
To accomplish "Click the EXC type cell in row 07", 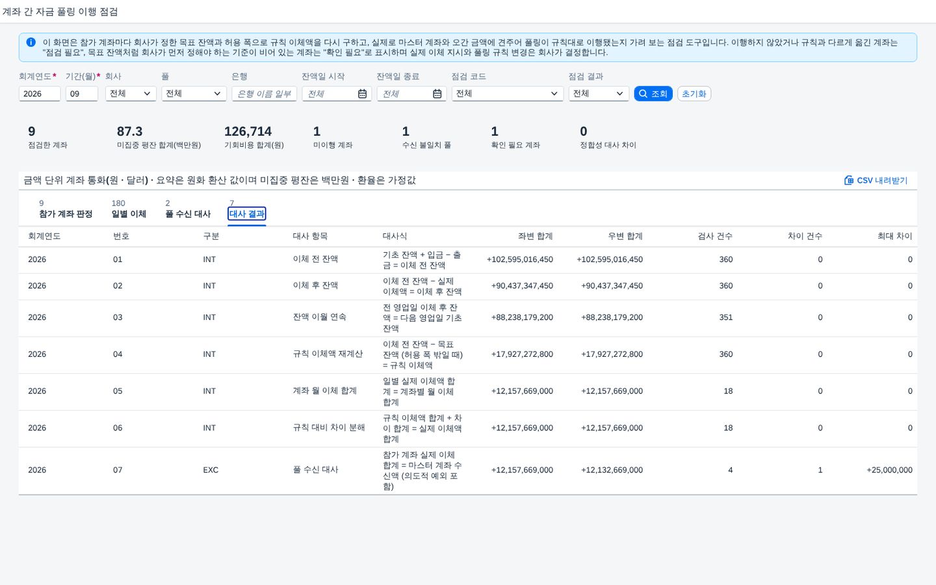I will (x=211, y=470).
